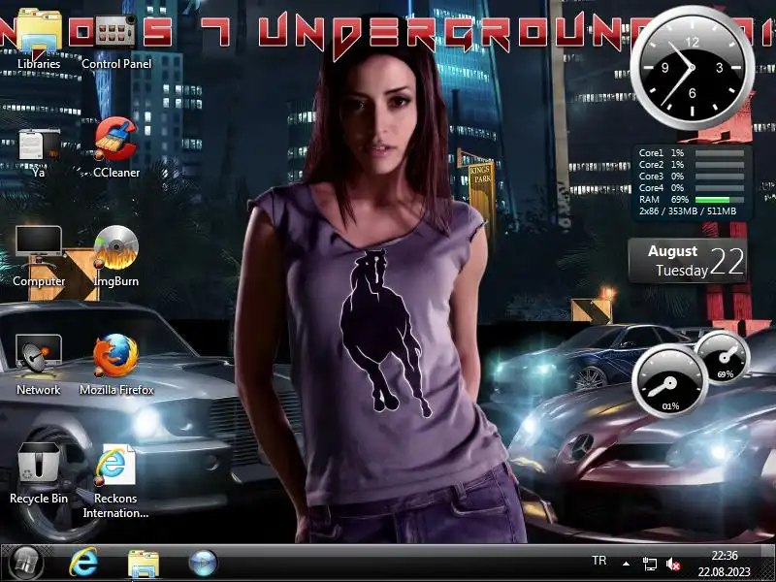Select the Ya document icon
Viewport: 776px width, 582px height.
click(39, 151)
